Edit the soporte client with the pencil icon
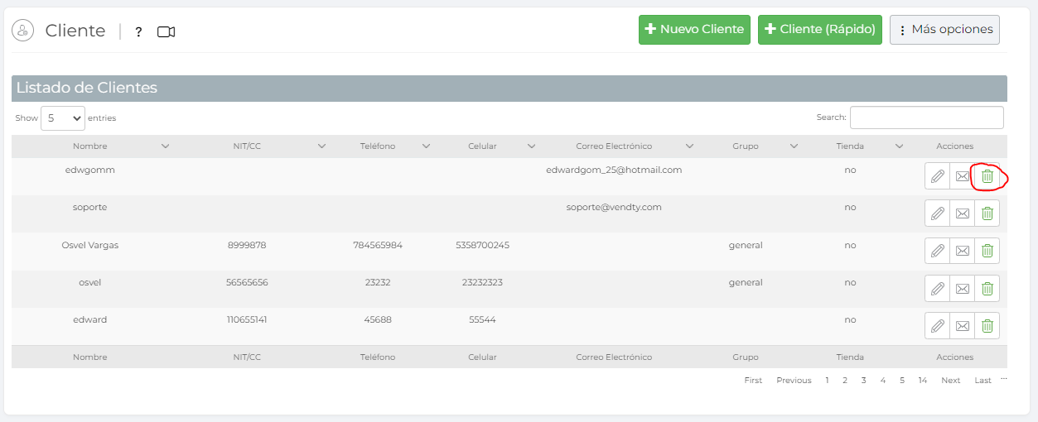This screenshot has height=422, width=1038. click(937, 213)
